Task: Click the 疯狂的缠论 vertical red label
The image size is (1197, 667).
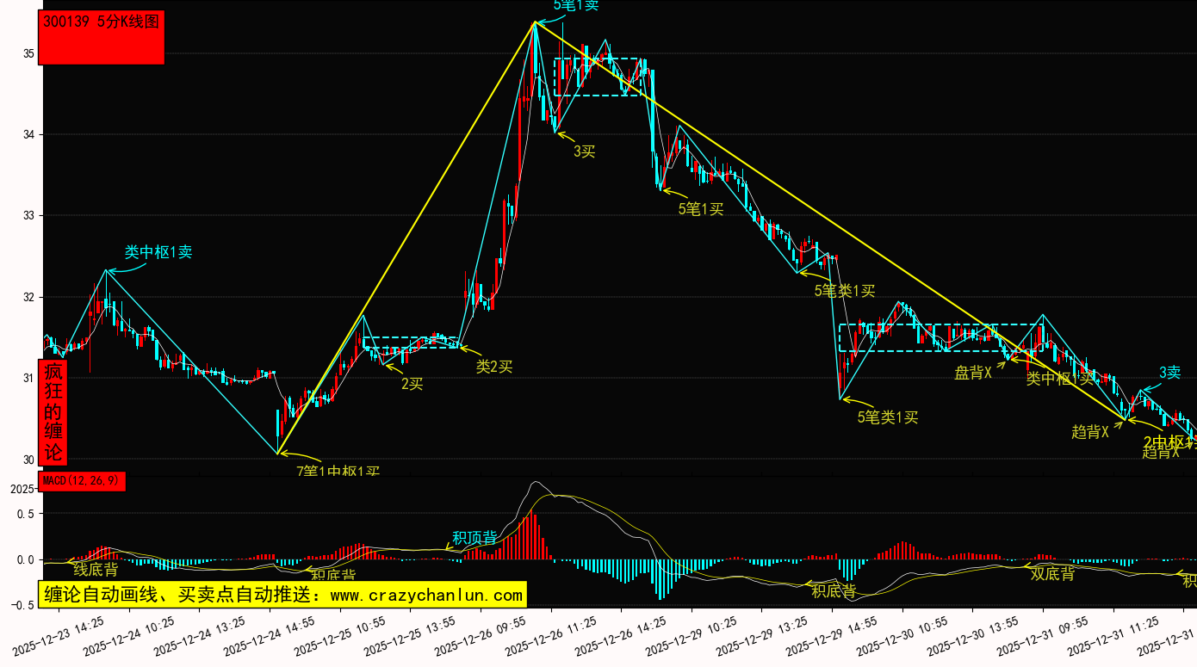Action: point(53,412)
